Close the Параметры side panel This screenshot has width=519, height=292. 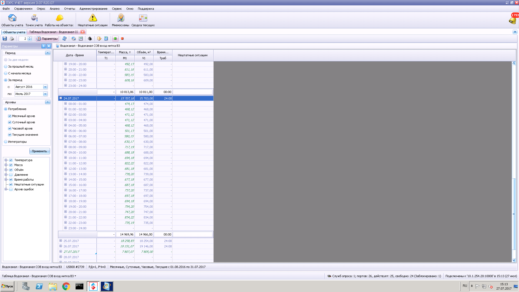pos(49,46)
